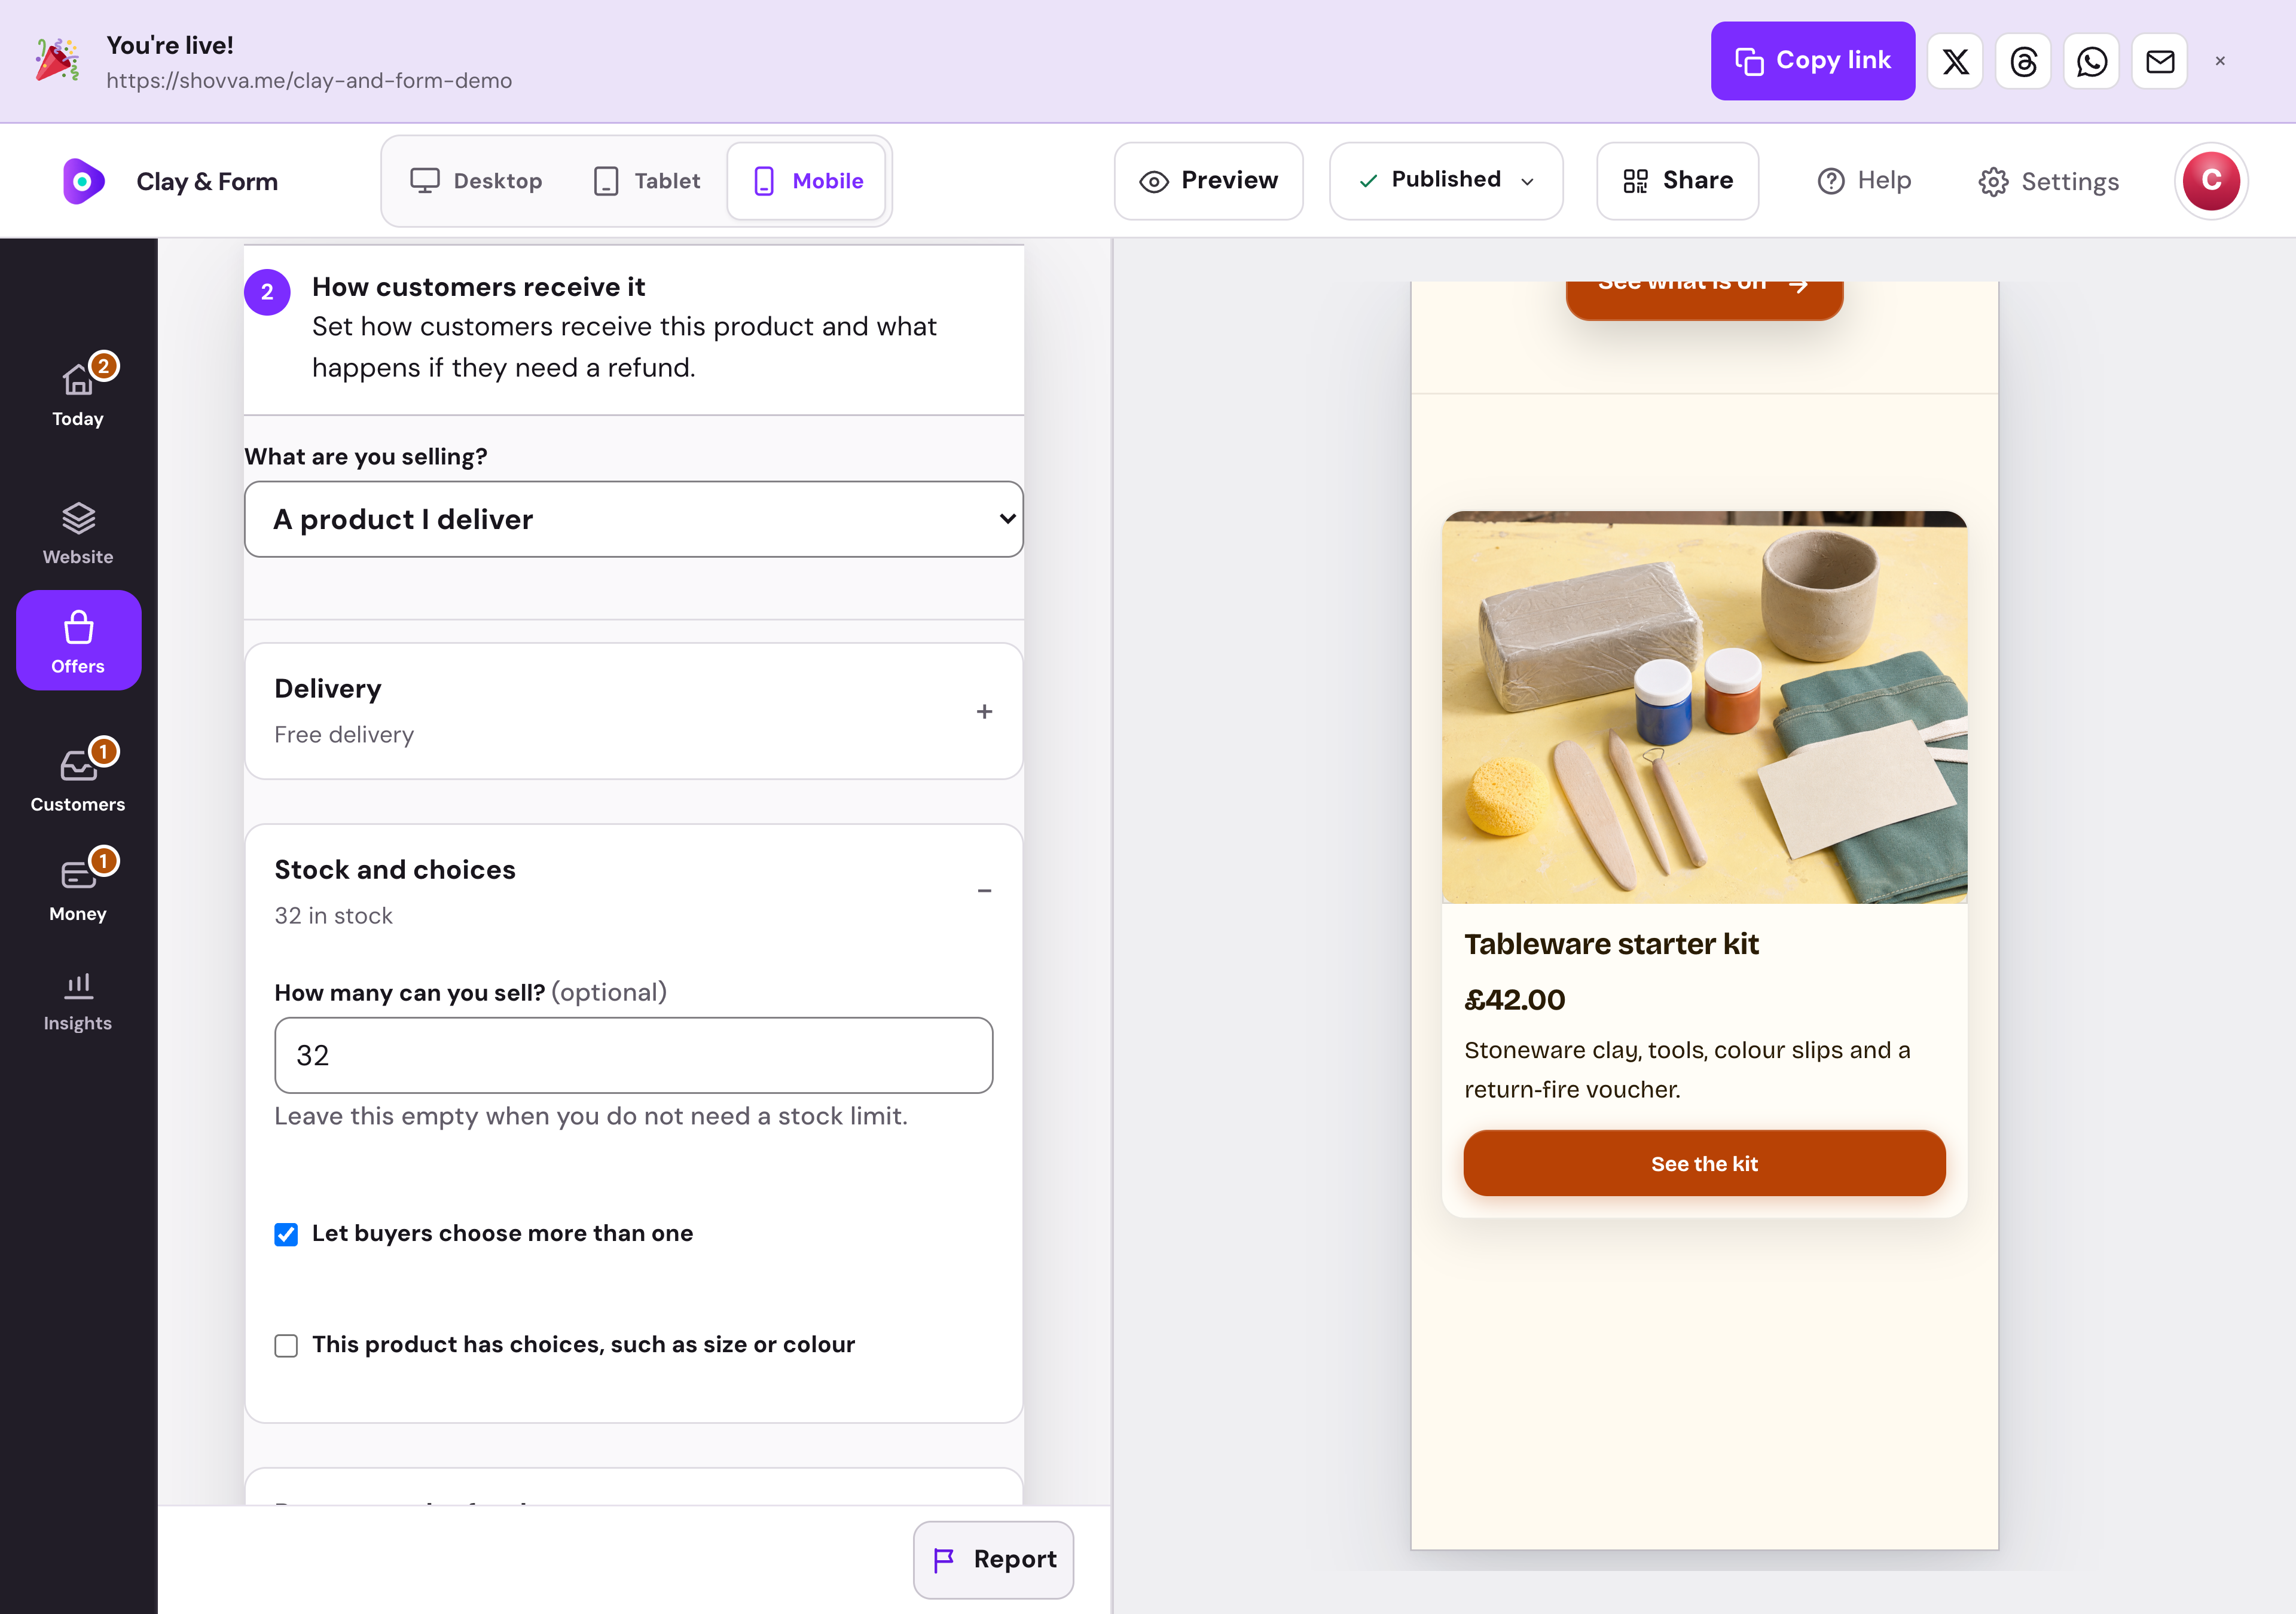The image size is (2296, 1614).
Task: Go to Customers in sidebar
Action: (x=78, y=777)
